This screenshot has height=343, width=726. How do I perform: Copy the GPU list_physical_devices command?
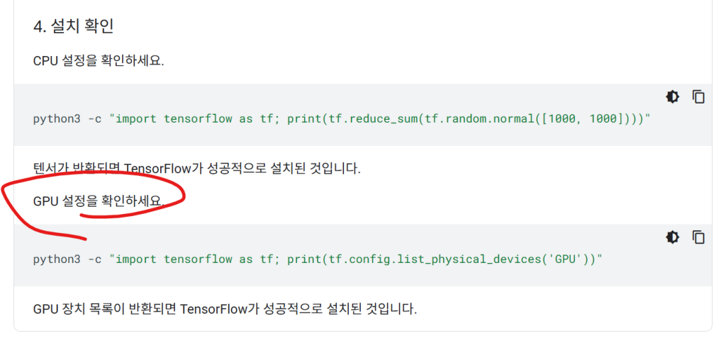tap(698, 237)
